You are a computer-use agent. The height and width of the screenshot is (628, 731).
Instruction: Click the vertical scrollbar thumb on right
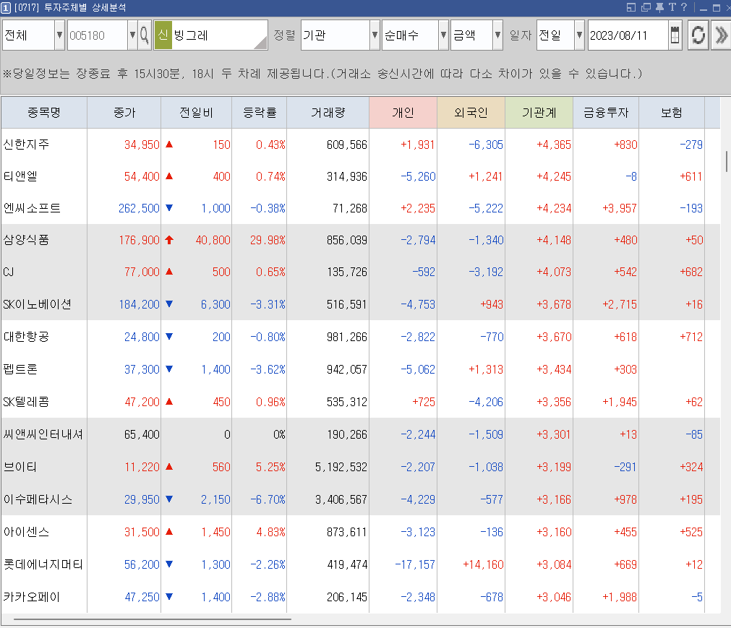[x=727, y=161]
